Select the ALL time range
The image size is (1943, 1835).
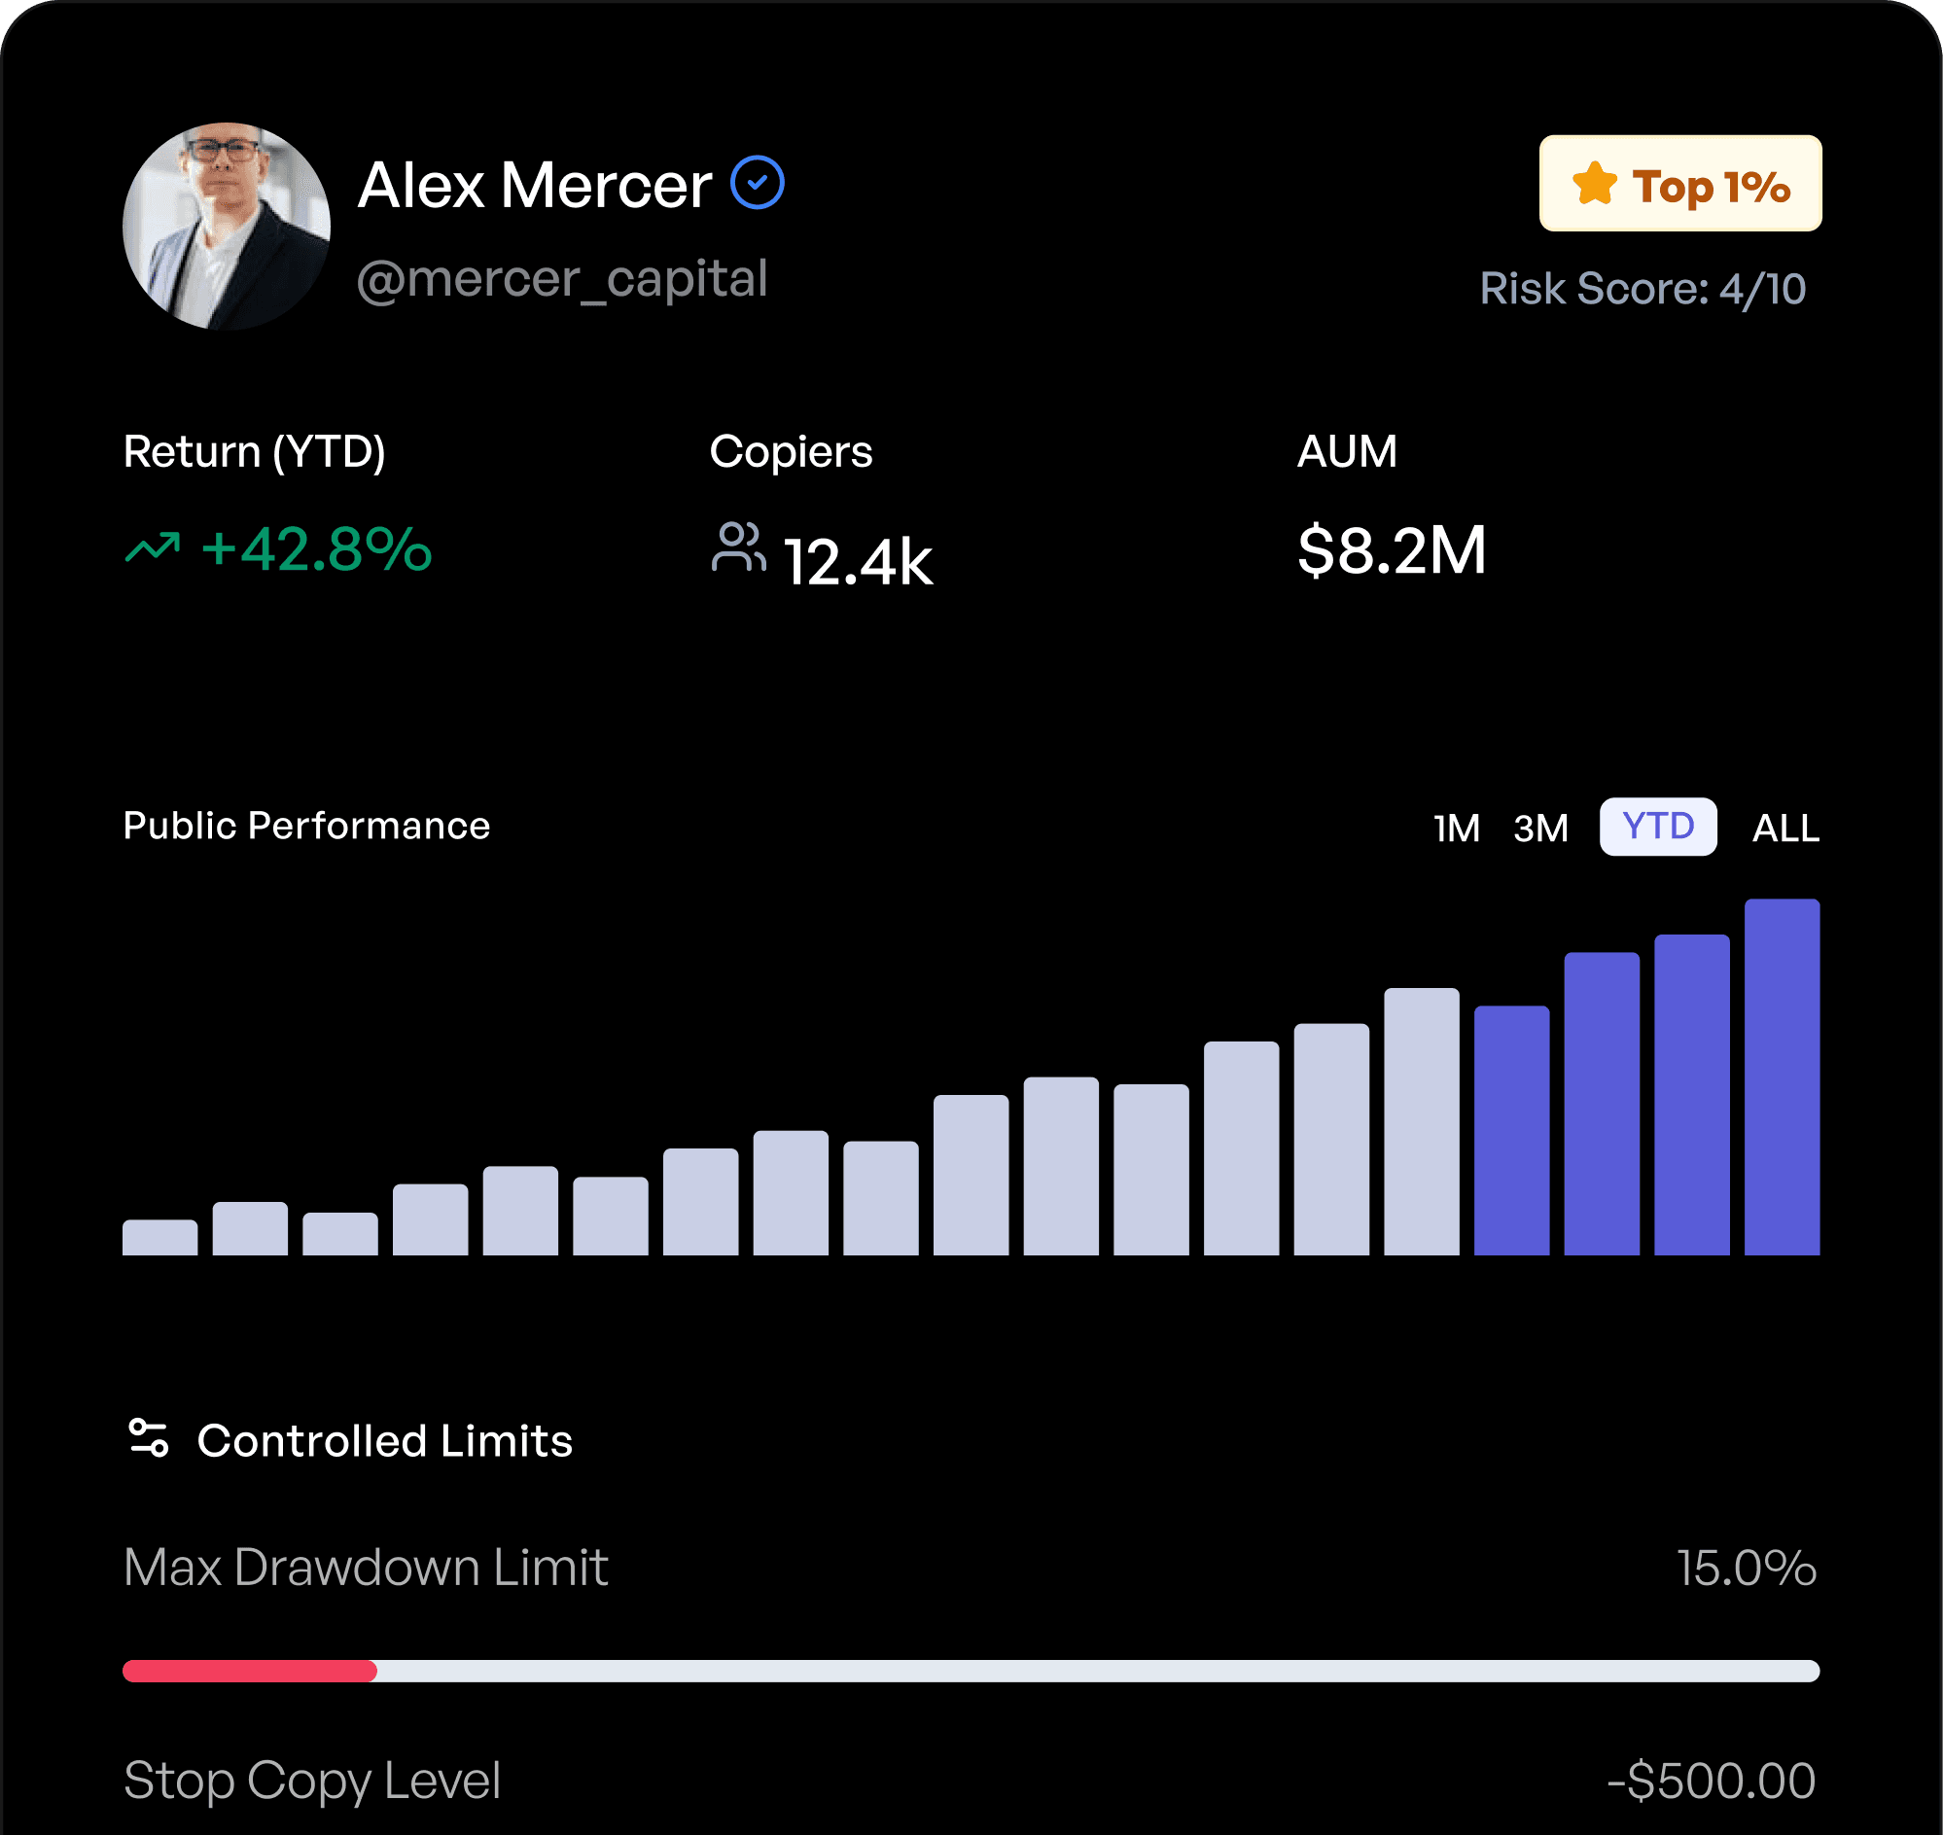click(1785, 828)
